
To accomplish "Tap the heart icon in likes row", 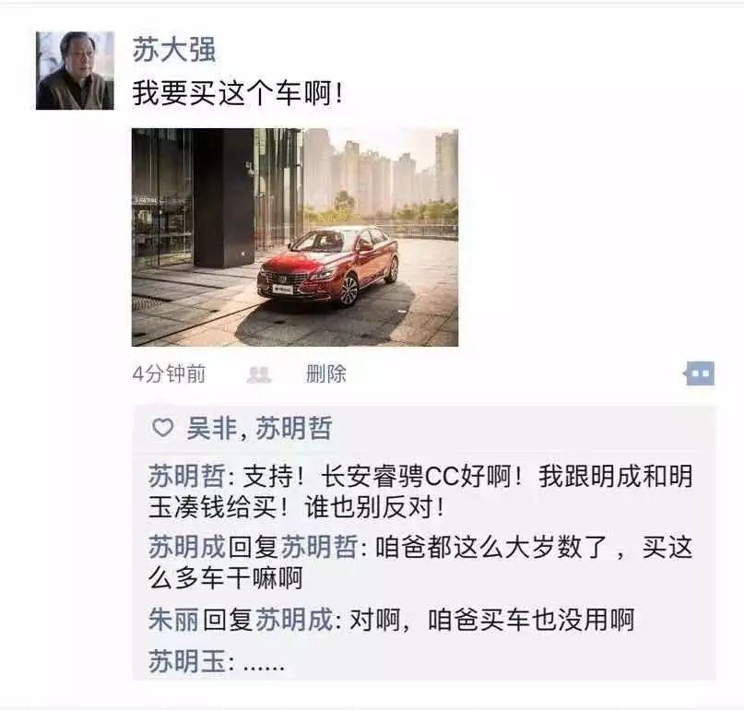I will 163,428.
